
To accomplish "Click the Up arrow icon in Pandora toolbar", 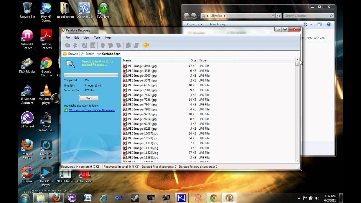I will tap(75, 45).
